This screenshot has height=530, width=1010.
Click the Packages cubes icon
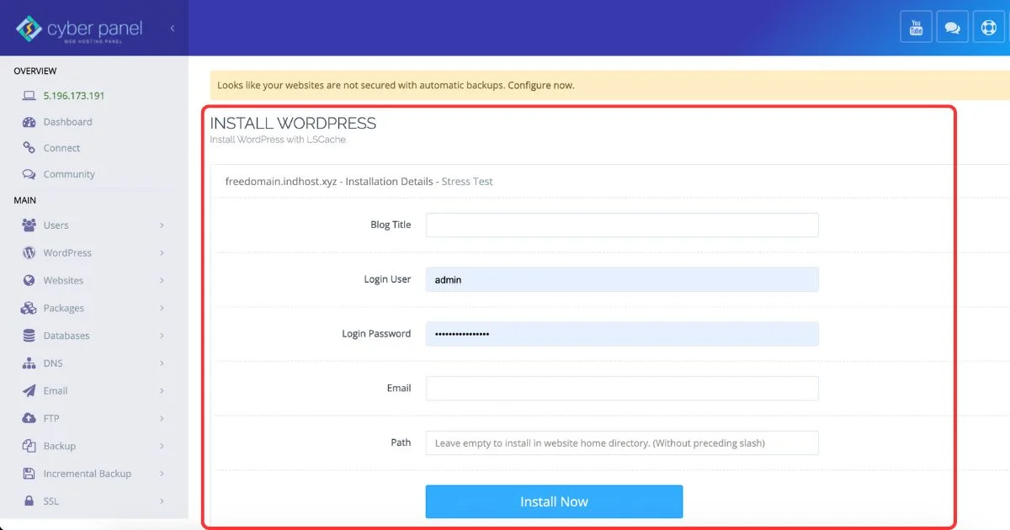click(x=29, y=308)
